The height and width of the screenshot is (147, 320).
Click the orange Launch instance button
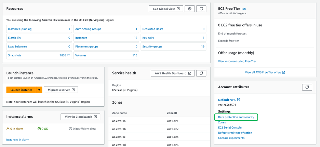21,90
